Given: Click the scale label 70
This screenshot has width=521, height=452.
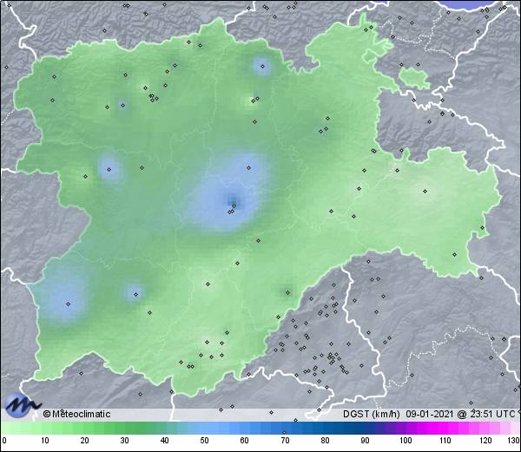Looking at the screenshot, I should click(285, 441).
